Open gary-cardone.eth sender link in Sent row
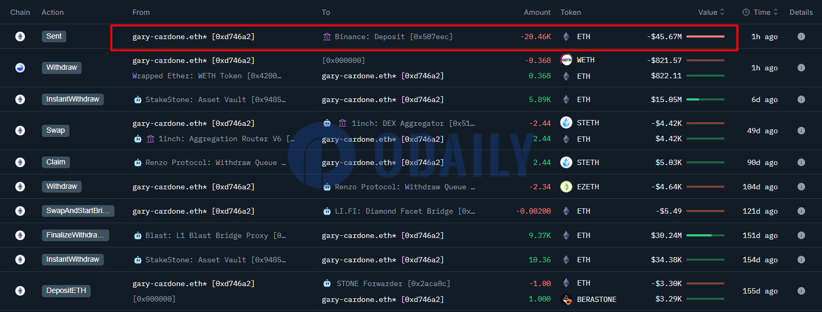Viewport: 822px width, 312px height. pos(193,36)
